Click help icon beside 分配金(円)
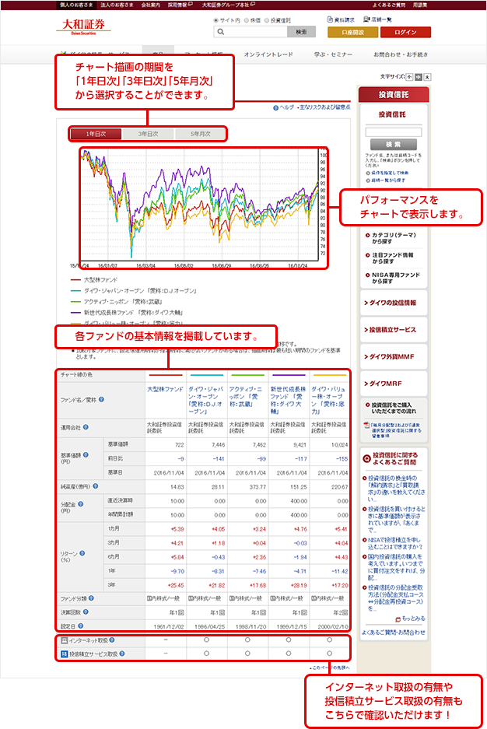 pos(80,504)
